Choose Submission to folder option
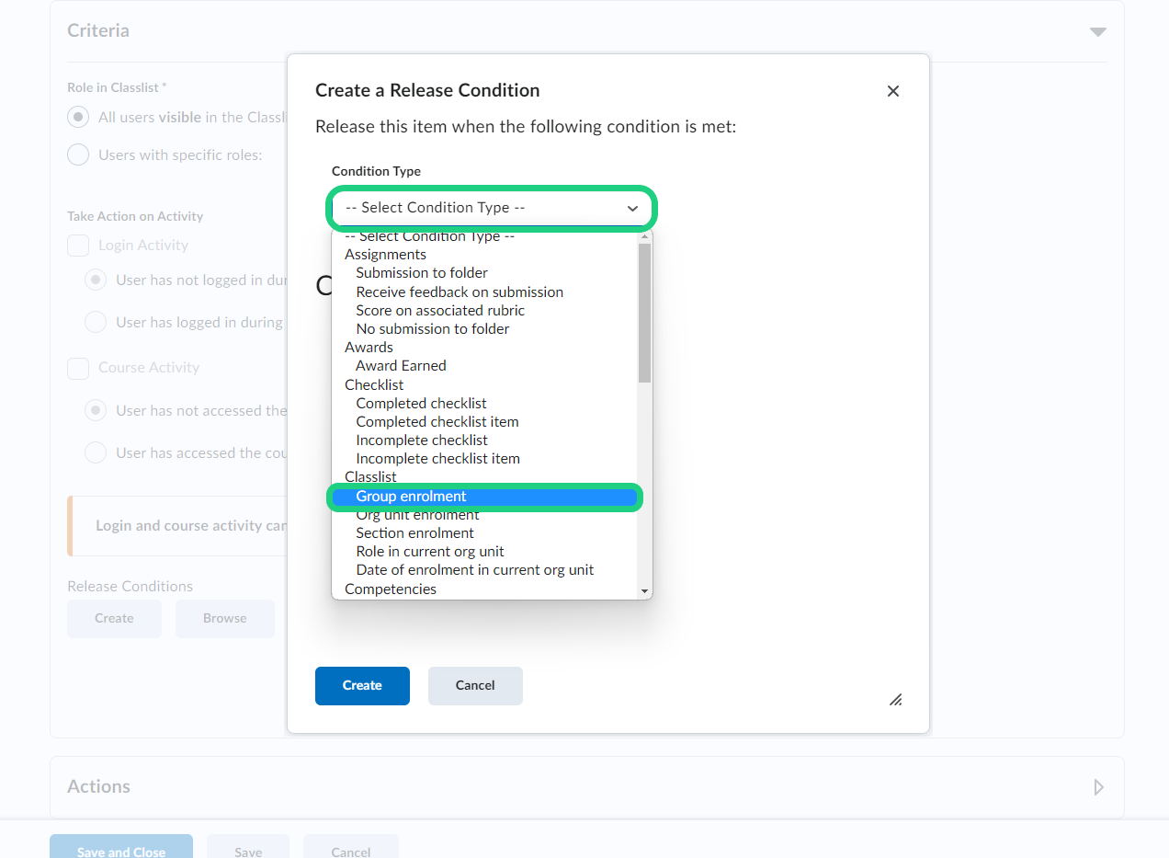The image size is (1169, 858). coord(421,273)
